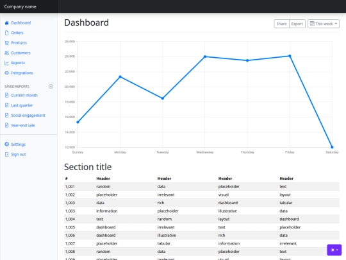Click the Sign out door icon

[x=6, y=154]
